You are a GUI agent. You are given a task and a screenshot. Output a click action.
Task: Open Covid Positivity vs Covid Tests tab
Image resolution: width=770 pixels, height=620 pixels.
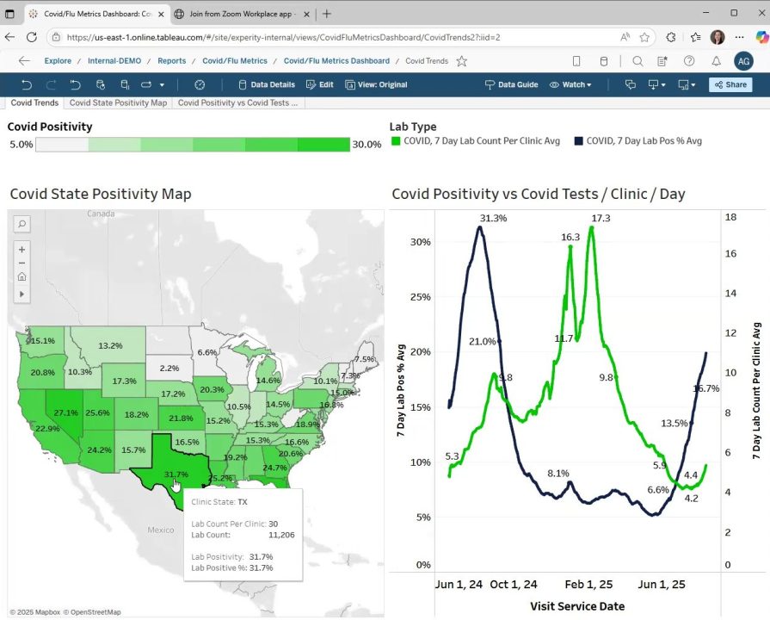point(237,102)
